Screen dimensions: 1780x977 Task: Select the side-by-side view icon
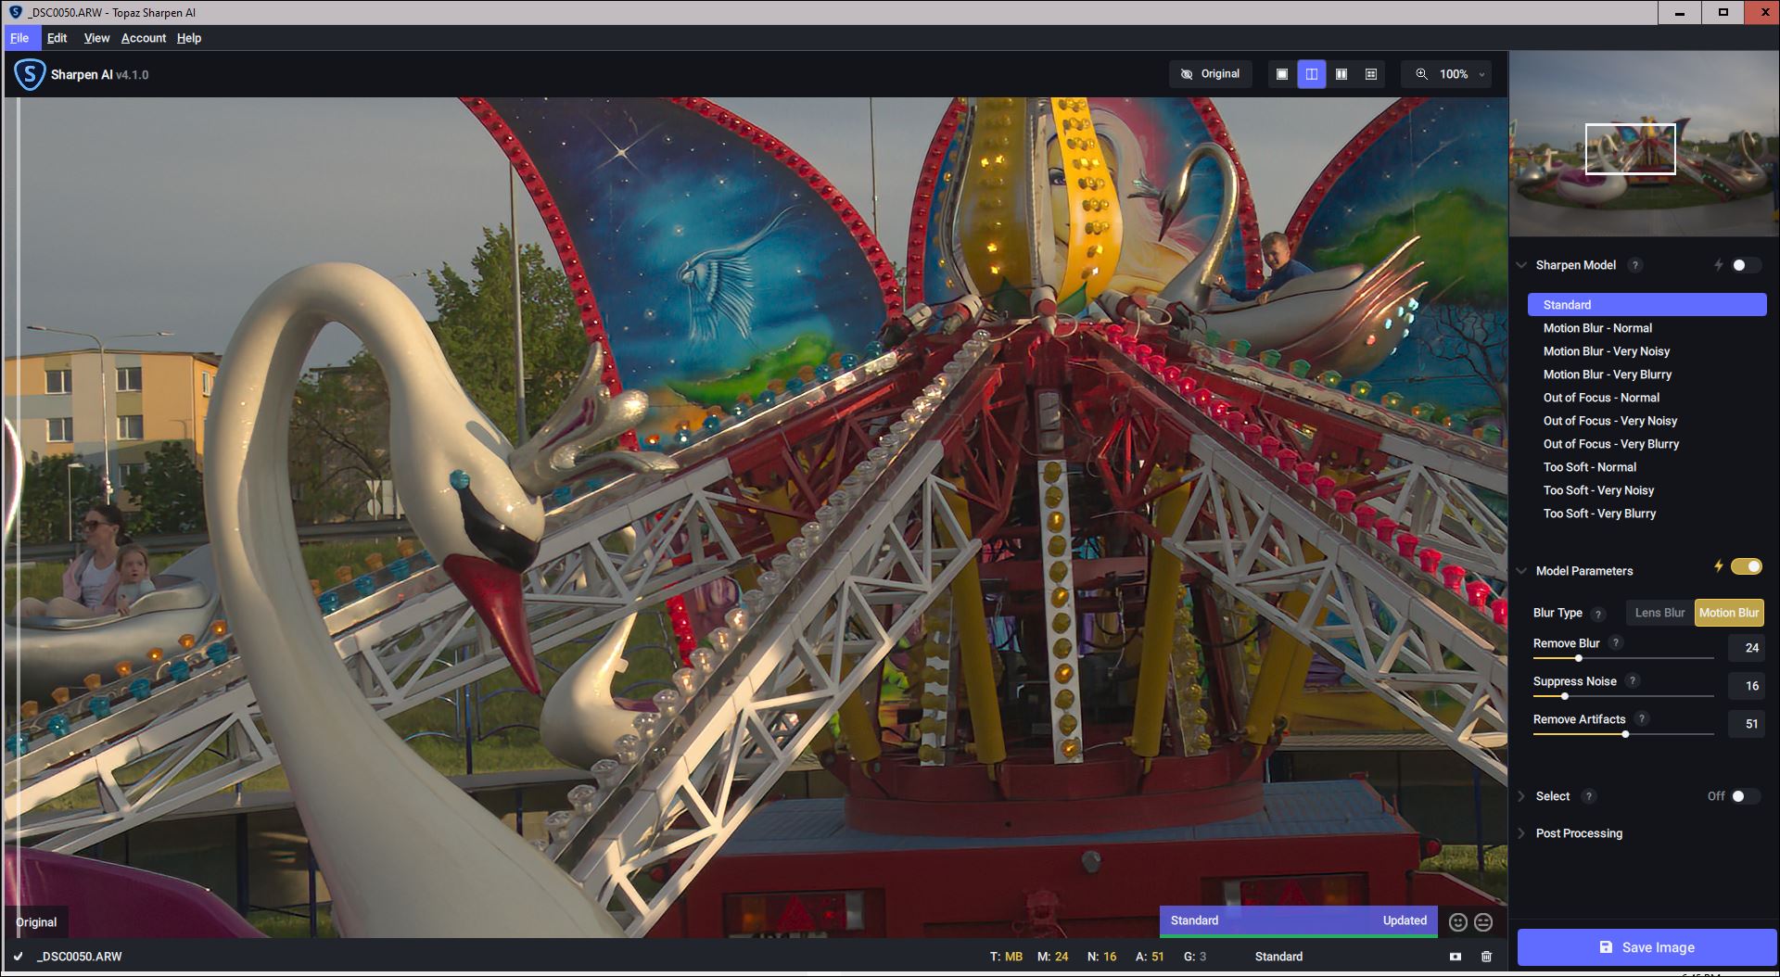(x=1341, y=74)
